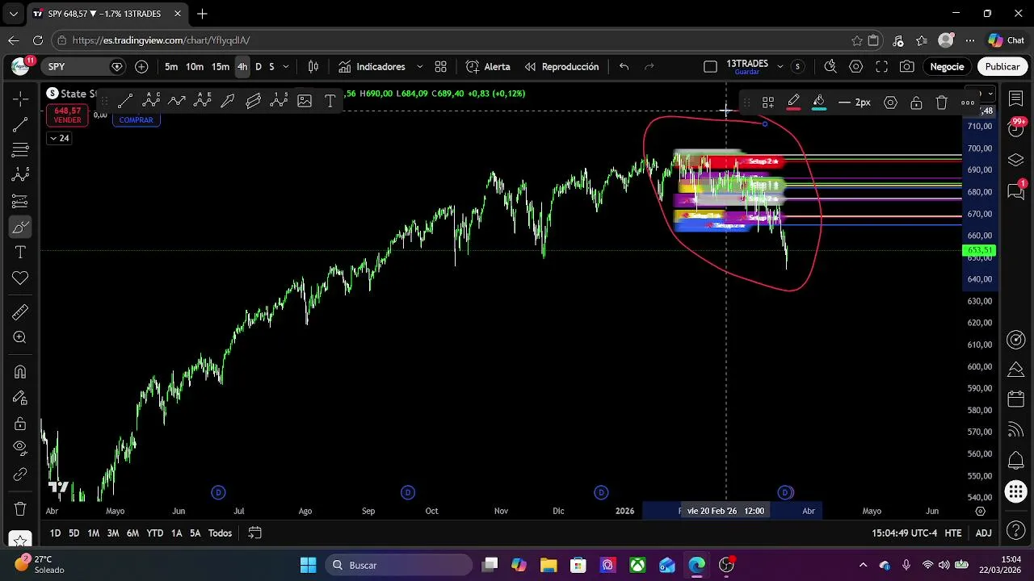
Task: Expand the timeframe interval dropdown arrow
Action: click(285, 67)
